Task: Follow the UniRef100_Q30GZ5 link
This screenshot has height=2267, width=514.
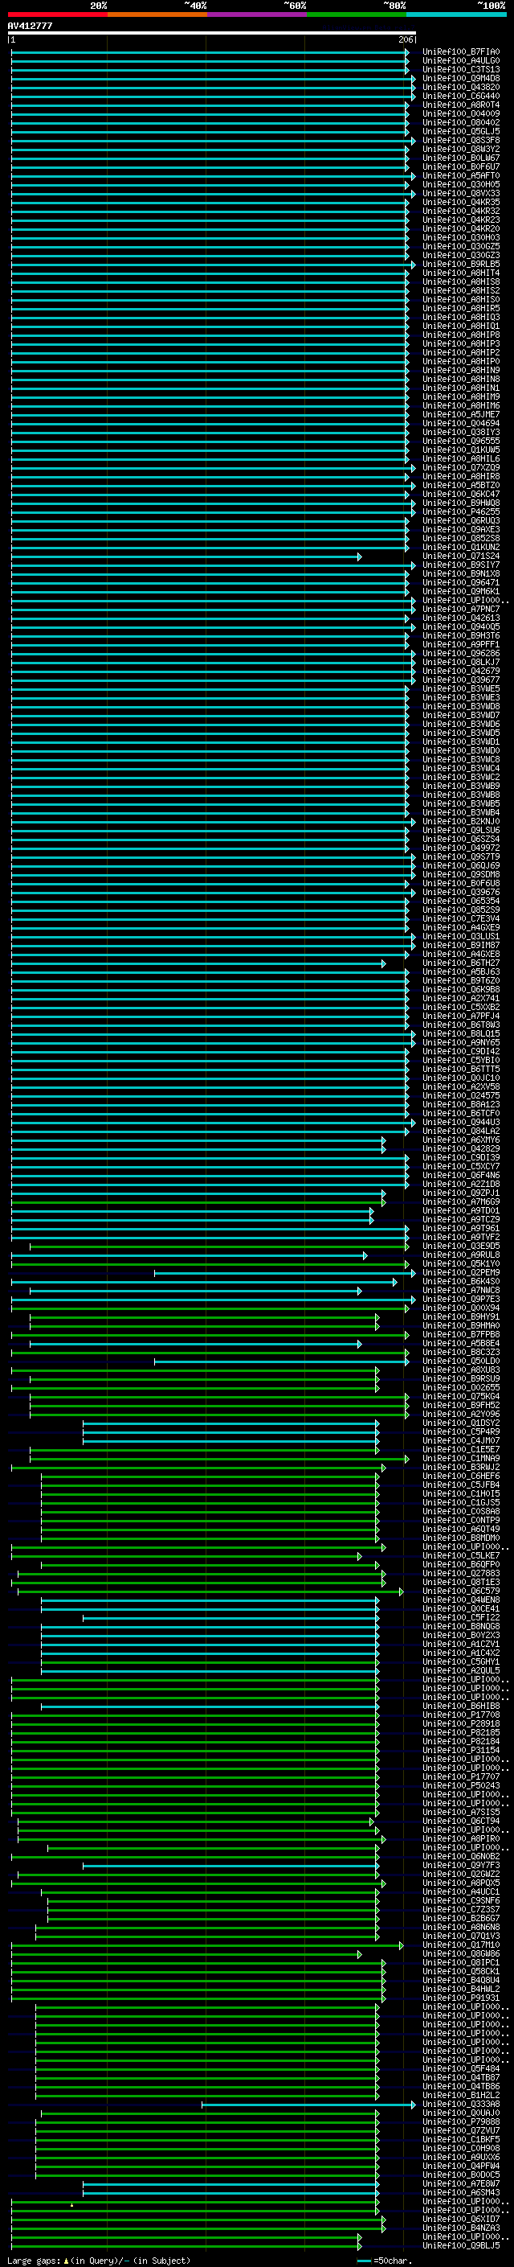Action: pos(461,246)
